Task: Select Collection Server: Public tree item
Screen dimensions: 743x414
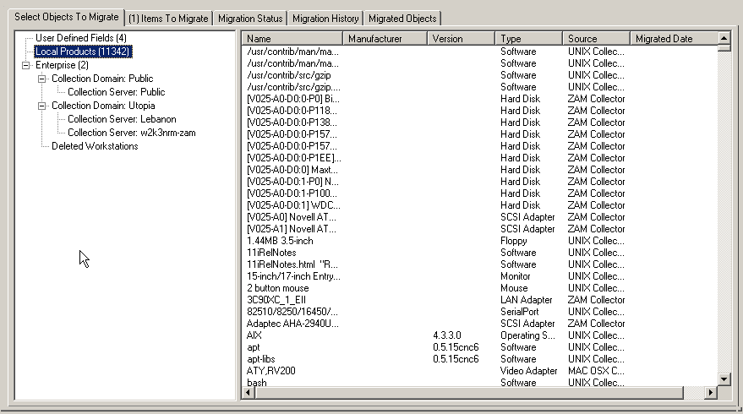Action: coord(116,92)
